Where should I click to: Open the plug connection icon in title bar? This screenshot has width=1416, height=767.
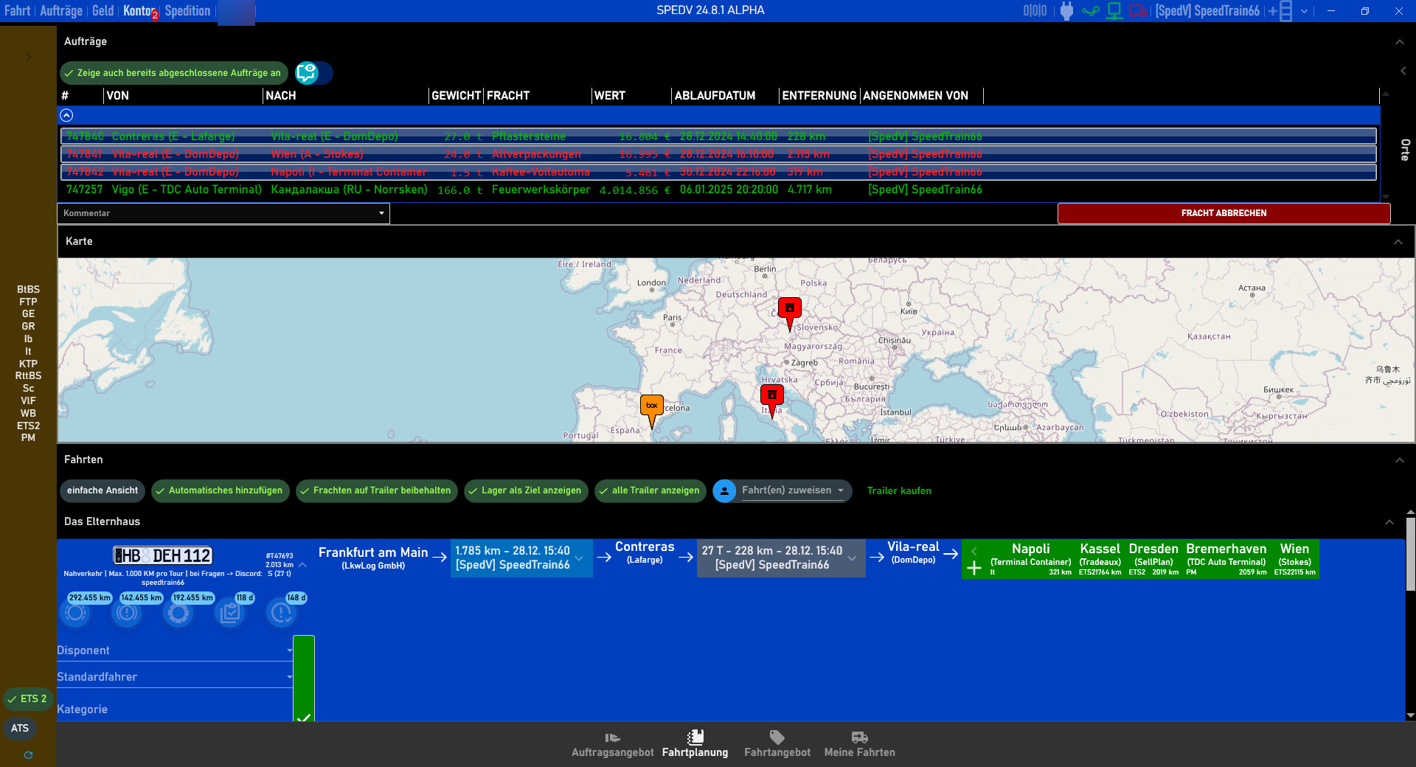1066,10
